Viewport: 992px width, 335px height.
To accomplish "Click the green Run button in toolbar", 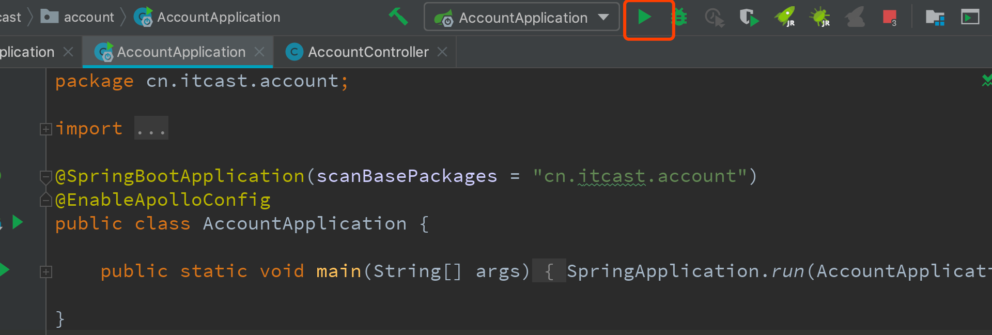I will point(644,18).
